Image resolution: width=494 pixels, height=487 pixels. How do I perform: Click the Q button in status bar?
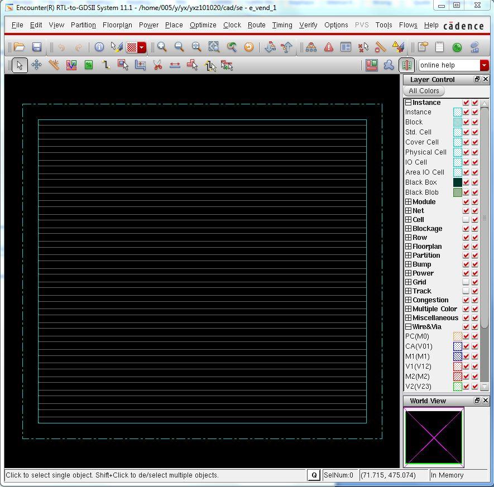point(314,475)
